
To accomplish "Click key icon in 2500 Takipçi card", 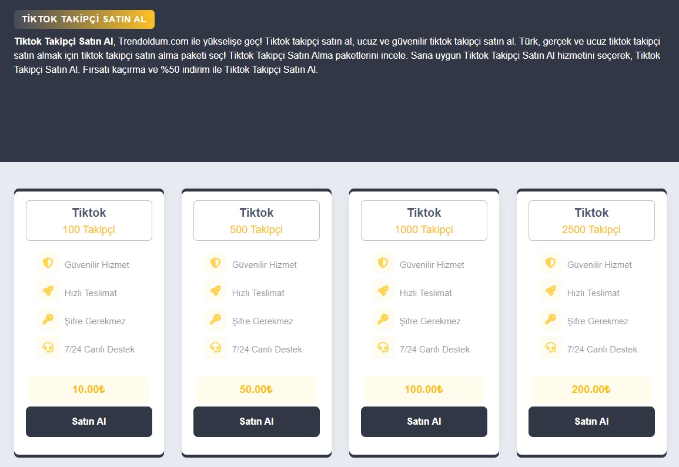I will (550, 320).
